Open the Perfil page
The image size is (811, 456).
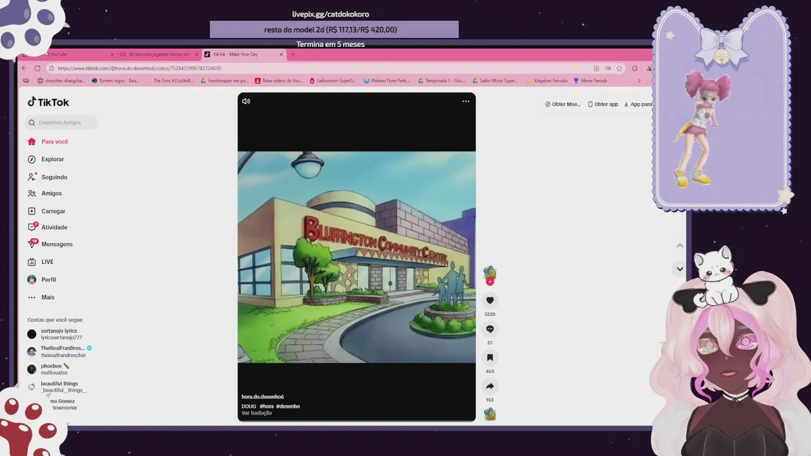42,280
